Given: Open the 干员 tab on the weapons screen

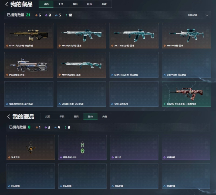Looking at the screenshot, I should [x=60, y=4].
